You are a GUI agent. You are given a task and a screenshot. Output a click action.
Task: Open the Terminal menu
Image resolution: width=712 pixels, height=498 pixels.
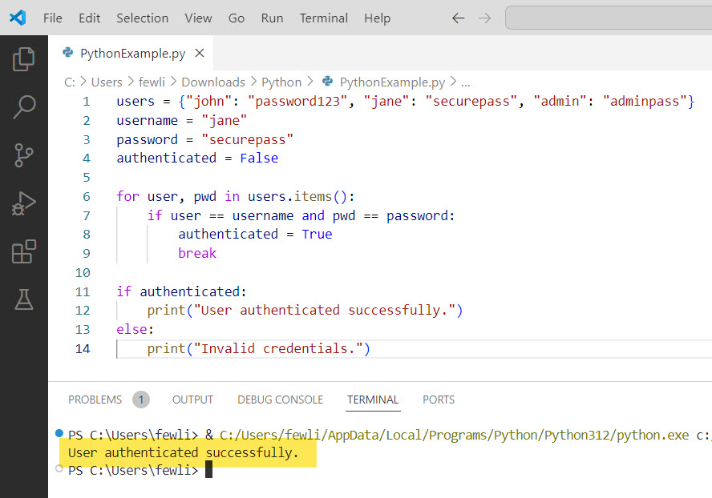click(x=324, y=18)
